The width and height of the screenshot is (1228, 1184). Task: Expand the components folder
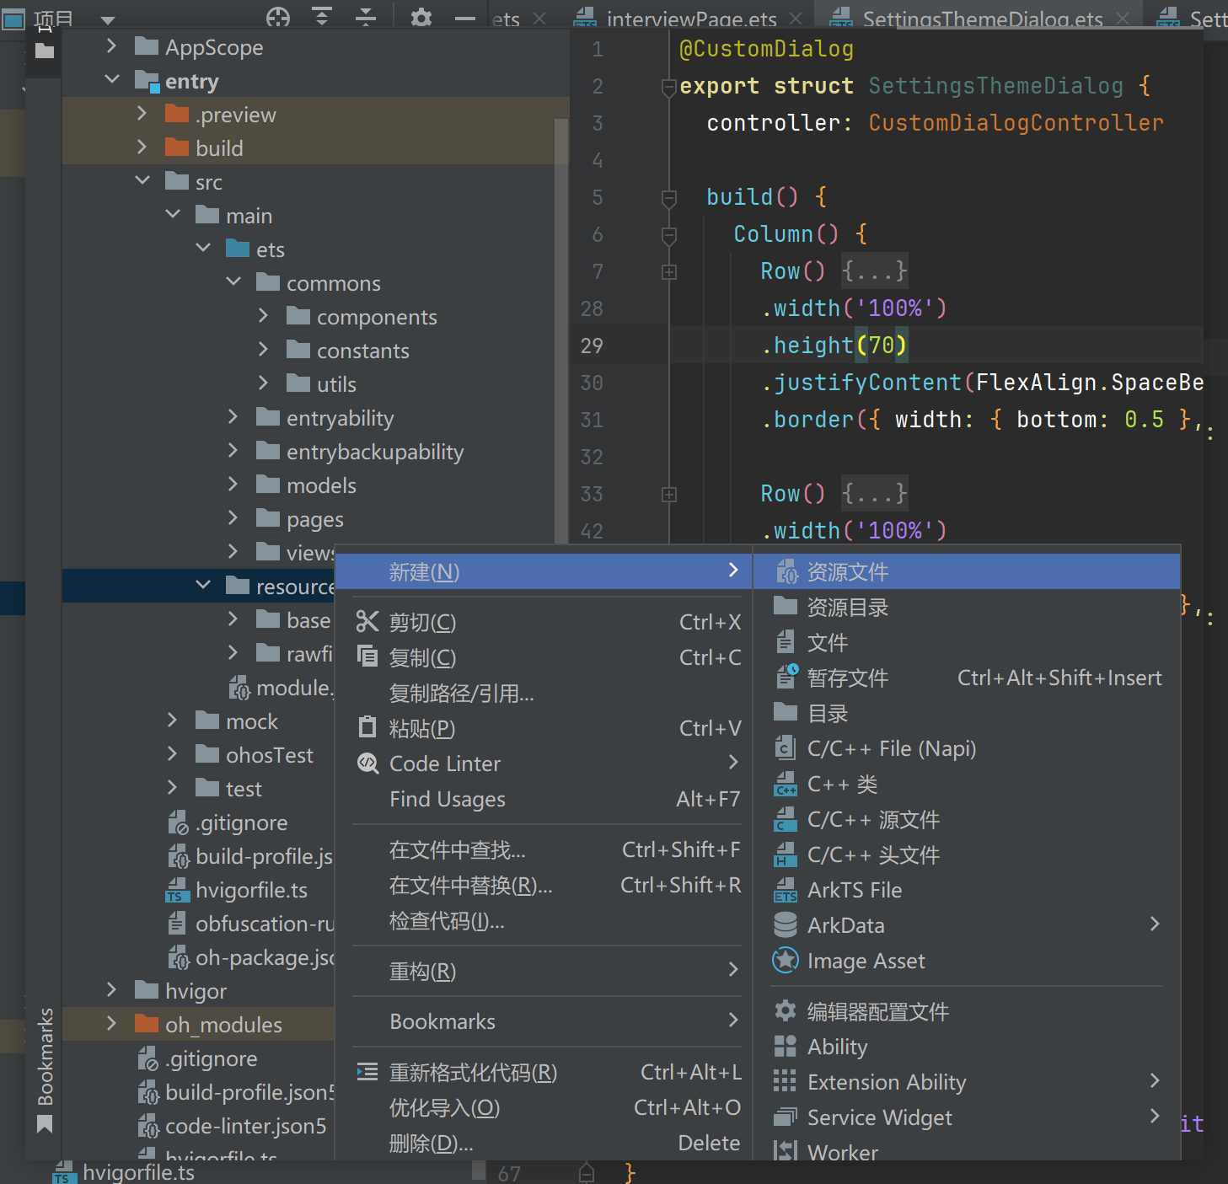point(263,315)
